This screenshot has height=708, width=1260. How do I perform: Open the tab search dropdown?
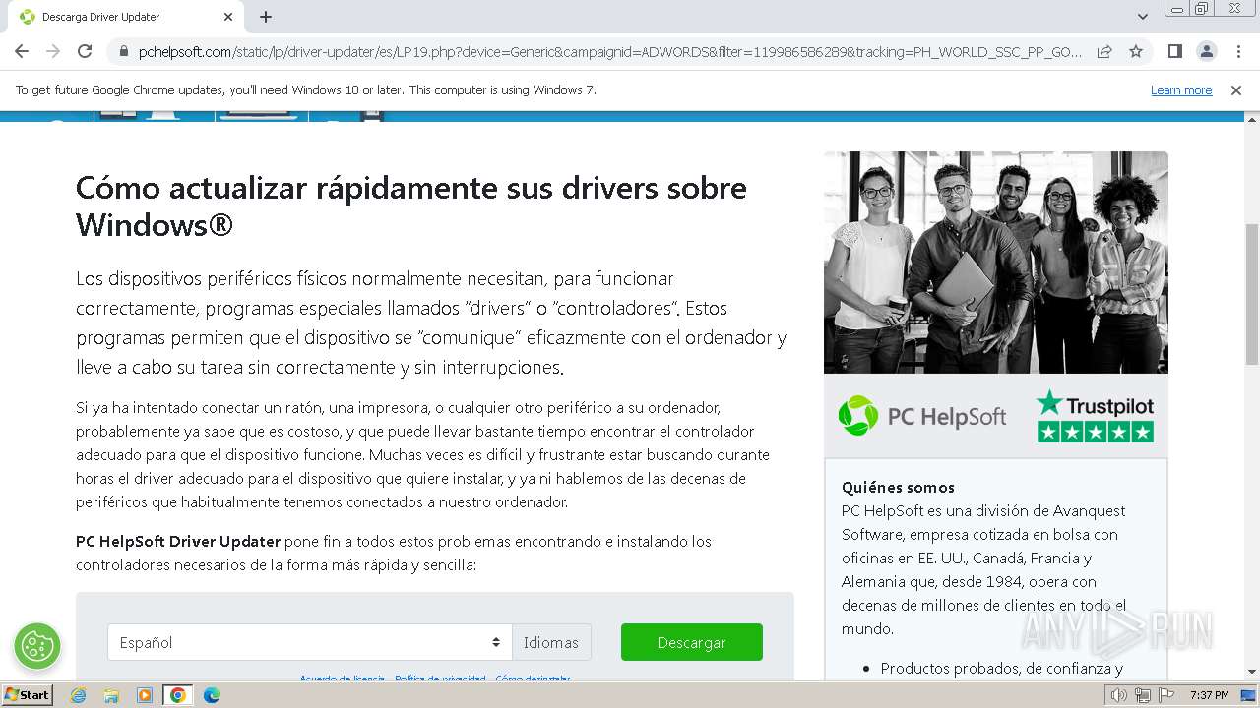1143,17
